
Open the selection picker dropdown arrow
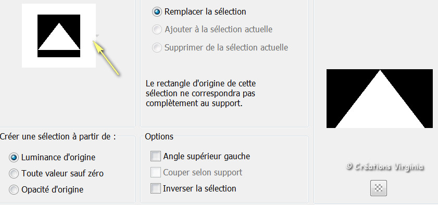tap(97, 36)
